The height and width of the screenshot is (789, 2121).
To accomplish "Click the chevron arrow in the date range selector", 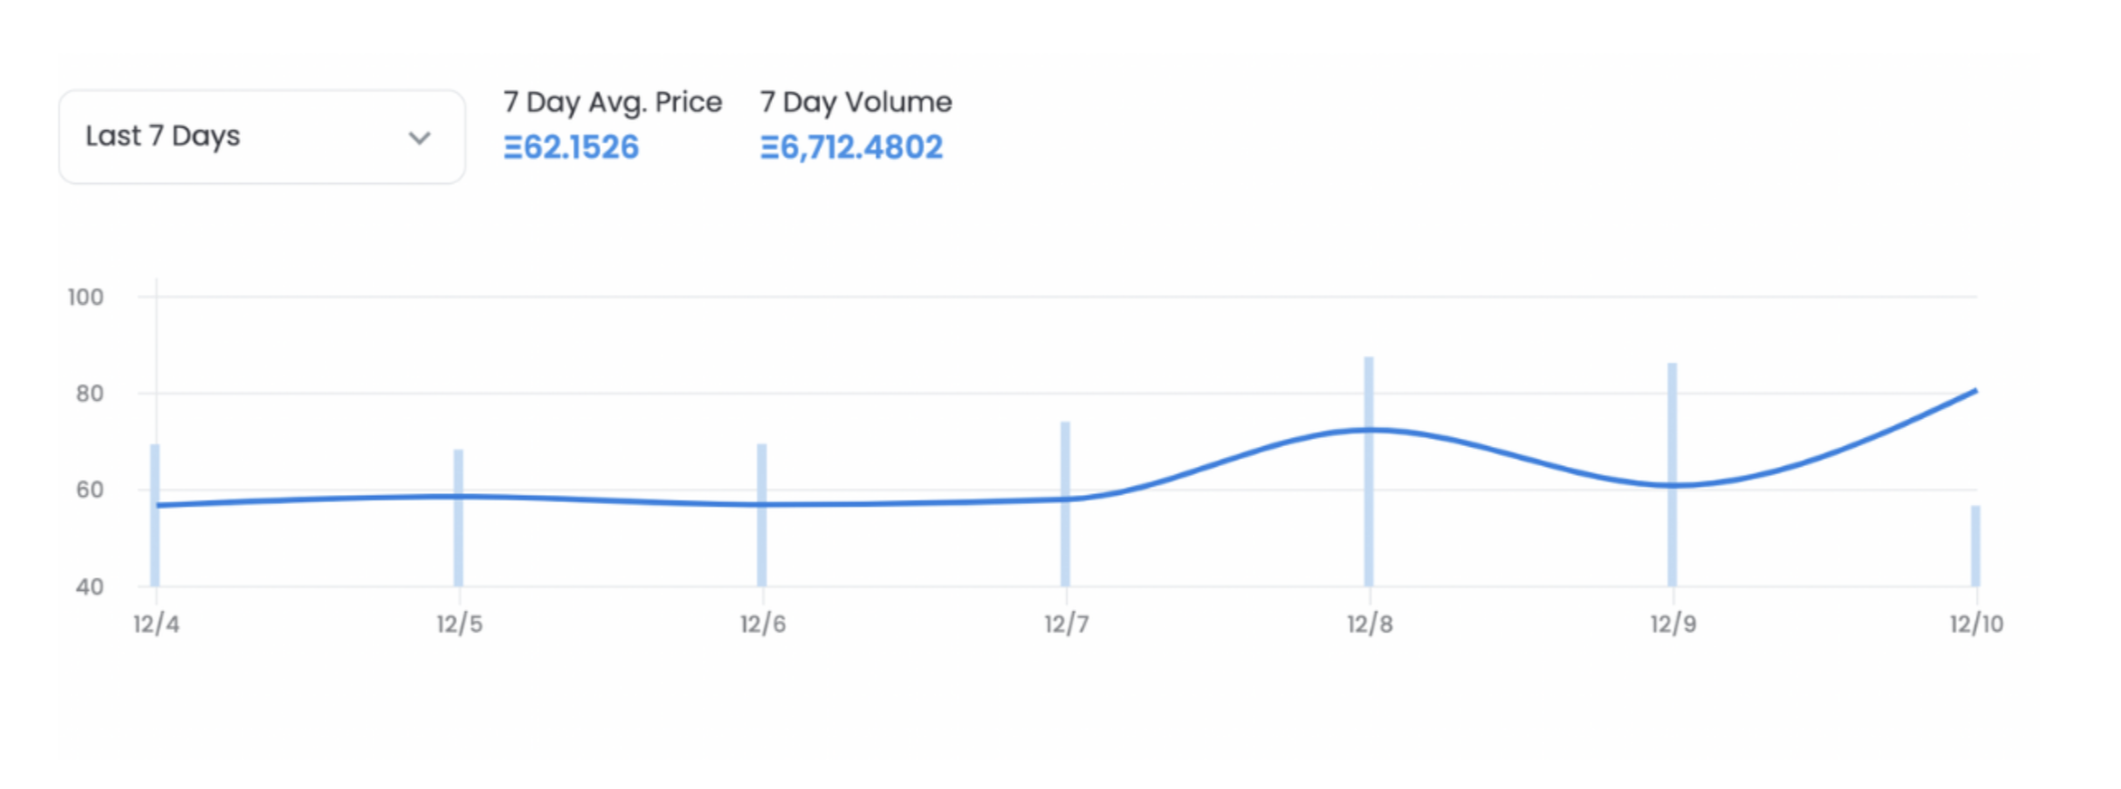I will tap(419, 138).
